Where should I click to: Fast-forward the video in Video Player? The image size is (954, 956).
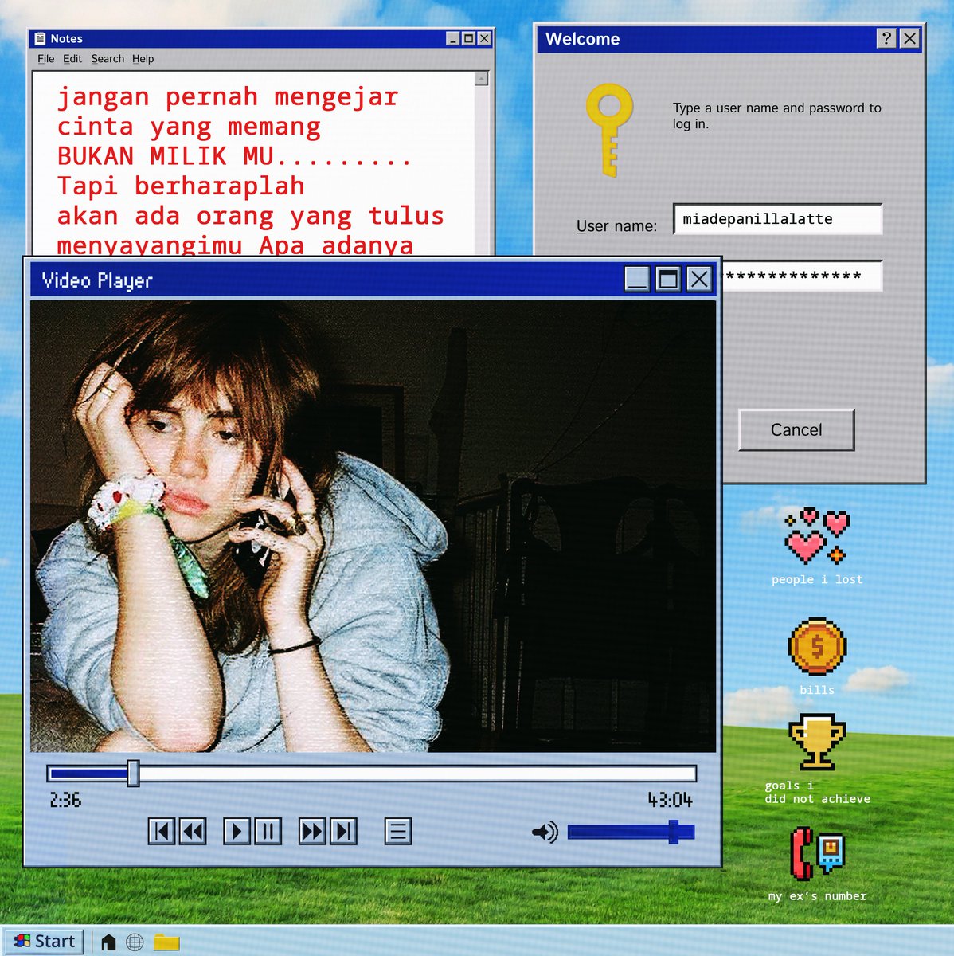pos(312,832)
